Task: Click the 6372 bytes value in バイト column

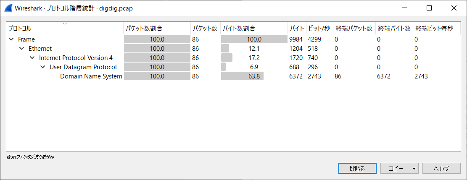Action: tap(296, 76)
